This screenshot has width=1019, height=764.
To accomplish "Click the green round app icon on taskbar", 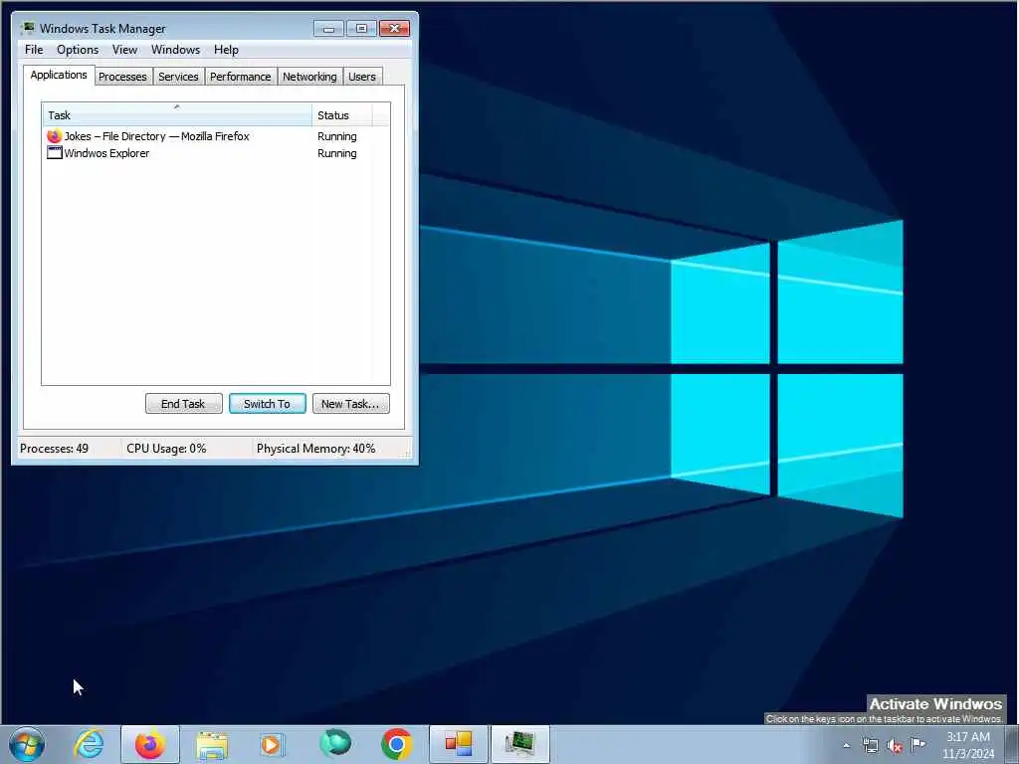I will click(334, 743).
